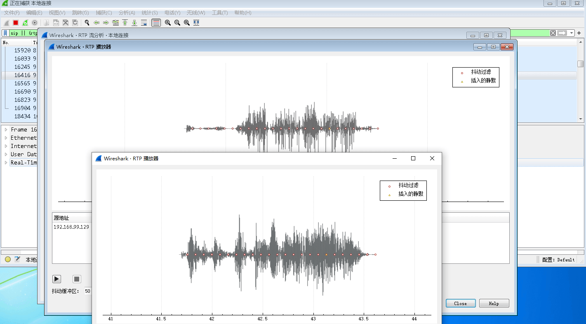
Task: Expand the Real-Time Transport Protocol node
Action: point(6,162)
